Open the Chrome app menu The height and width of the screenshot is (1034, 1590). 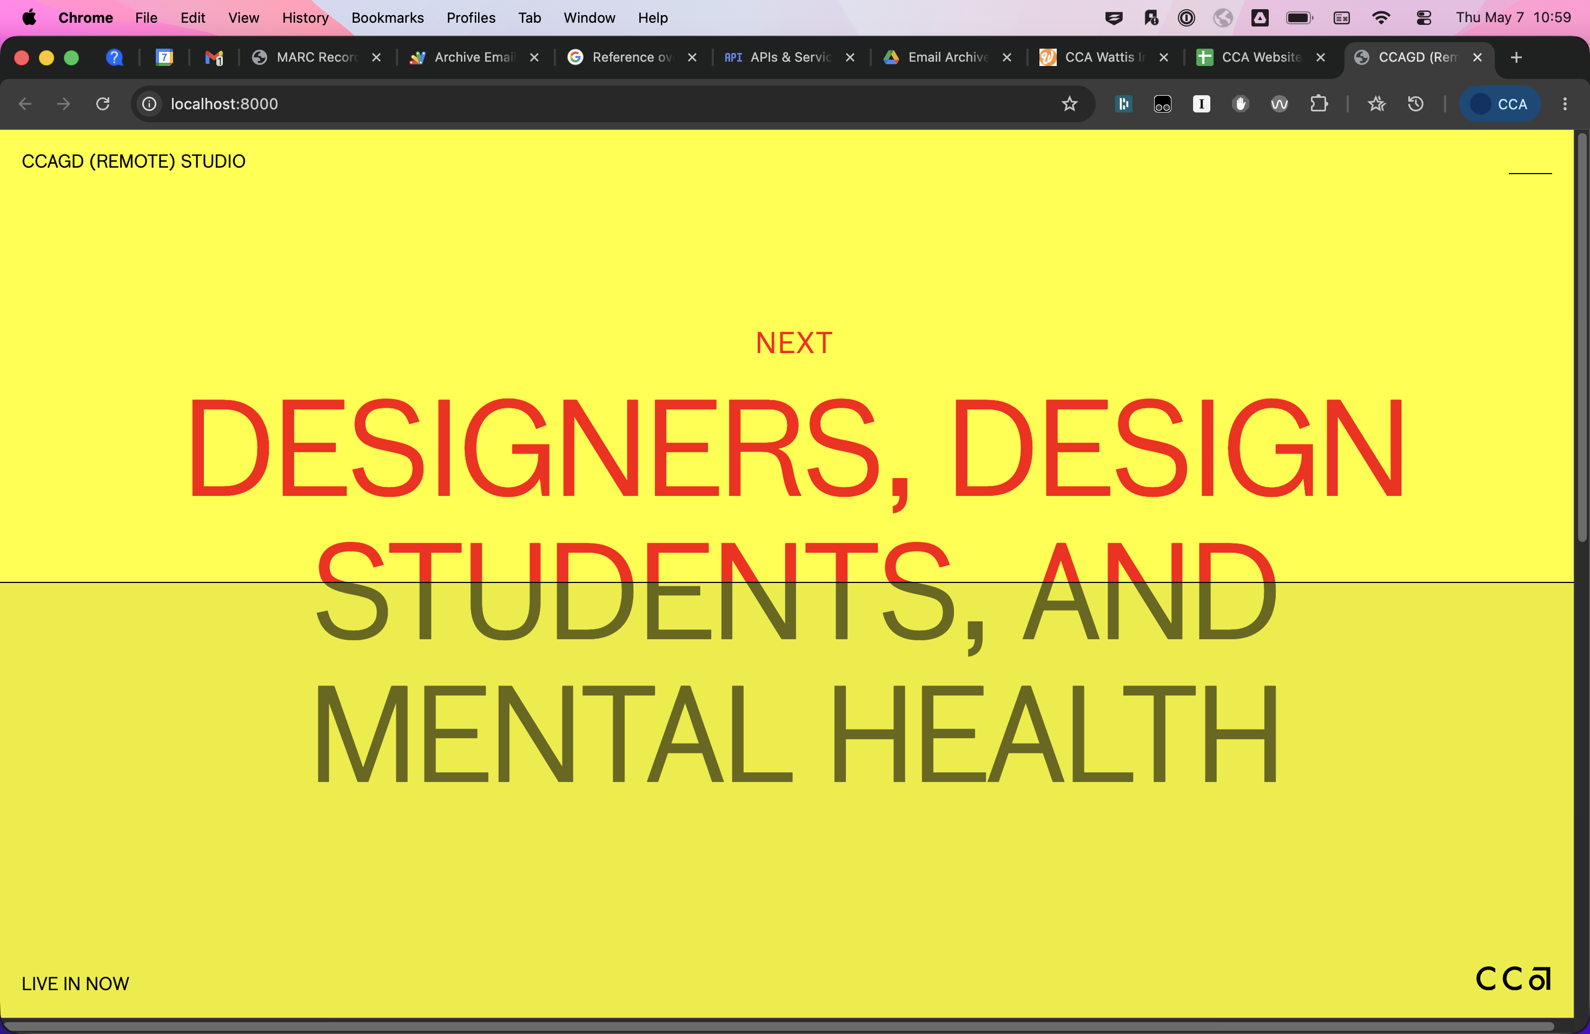point(85,18)
